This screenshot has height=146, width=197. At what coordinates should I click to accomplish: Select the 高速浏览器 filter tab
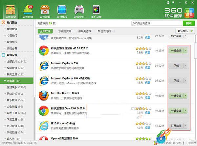[x=104, y=31]
